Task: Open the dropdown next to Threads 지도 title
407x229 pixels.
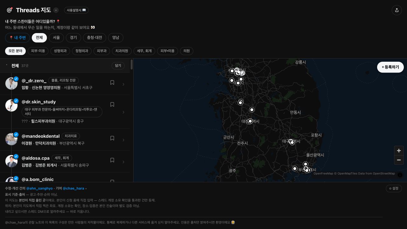Action: tap(56, 10)
